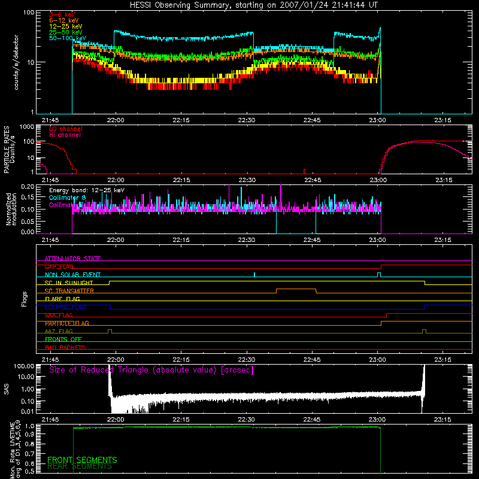Click the NON_SOLAR_EVENT flag label
Viewport: 479px width, 479px height.
pyautogui.click(x=72, y=275)
